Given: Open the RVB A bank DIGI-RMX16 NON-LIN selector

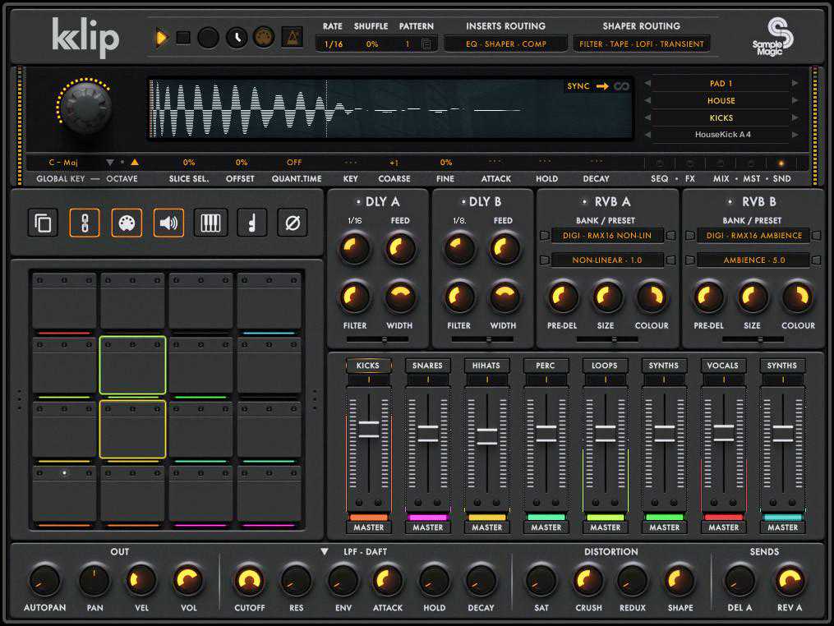Looking at the screenshot, I should (x=607, y=236).
